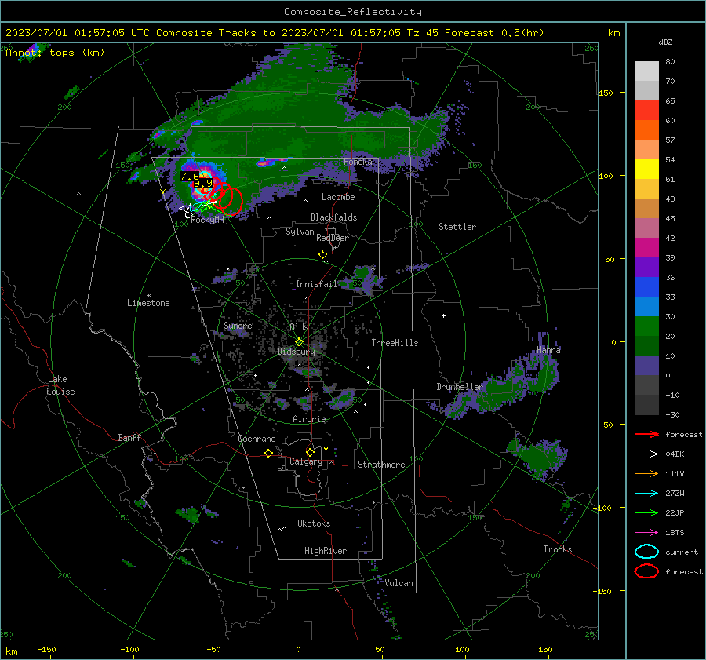Select the slate purple 0-10 dBZ swatch
This screenshot has width=706, height=660.
tap(646, 366)
